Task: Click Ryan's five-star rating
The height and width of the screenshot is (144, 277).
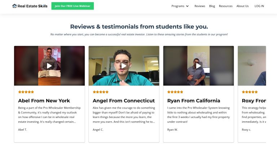Action: point(175,92)
